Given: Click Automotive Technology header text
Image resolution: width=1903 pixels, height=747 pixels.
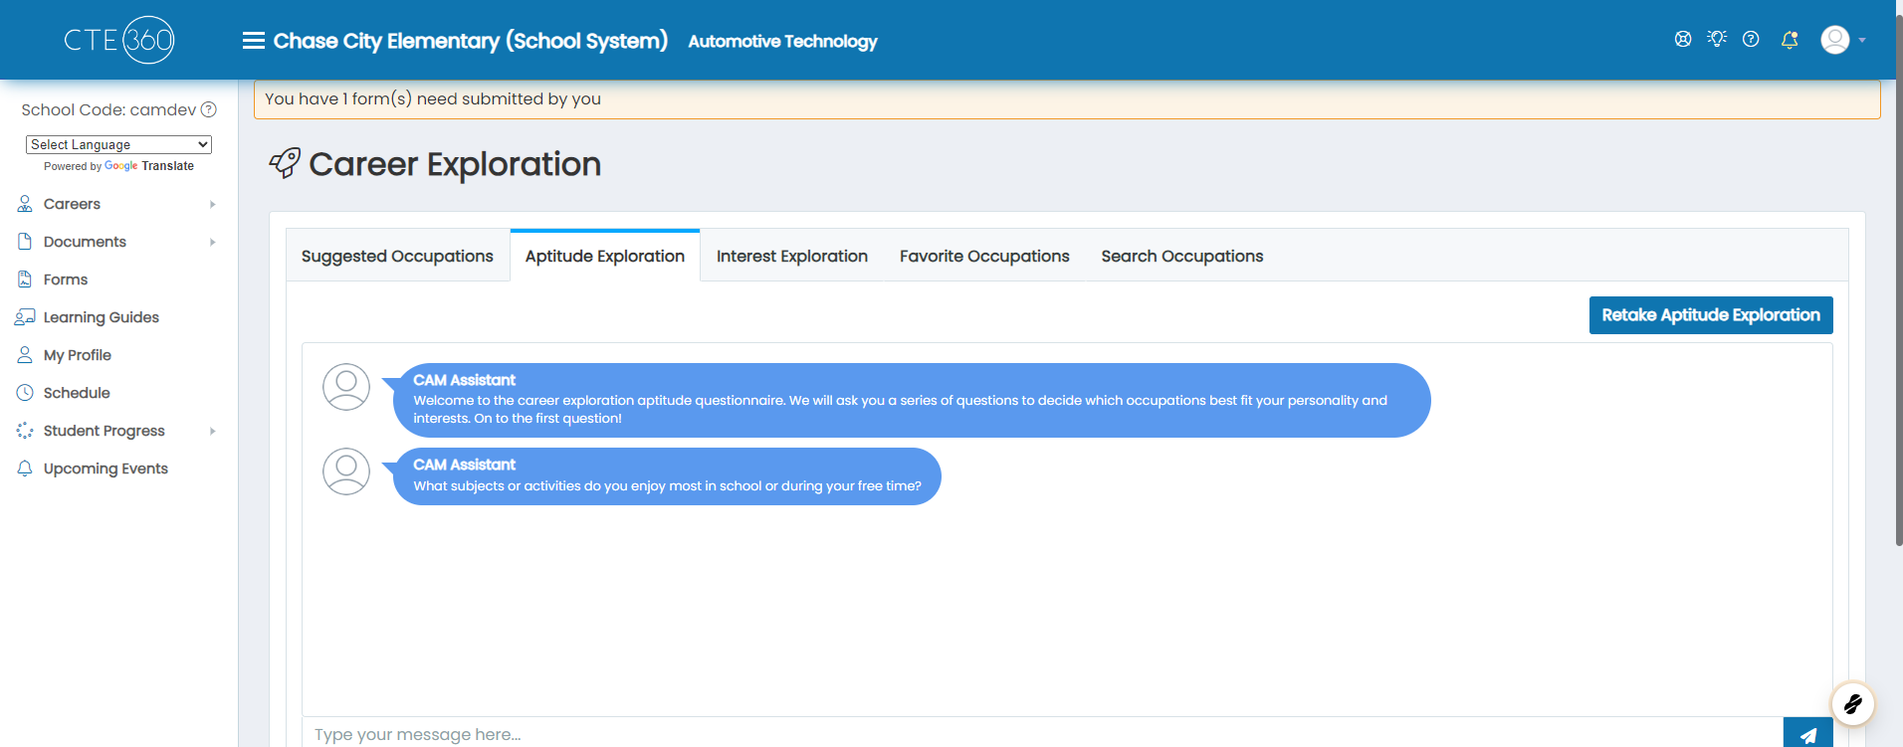Looking at the screenshot, I should point(782,41).
